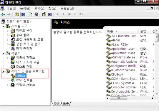Click the Back arrow toolbar icon

coord(3,14)
